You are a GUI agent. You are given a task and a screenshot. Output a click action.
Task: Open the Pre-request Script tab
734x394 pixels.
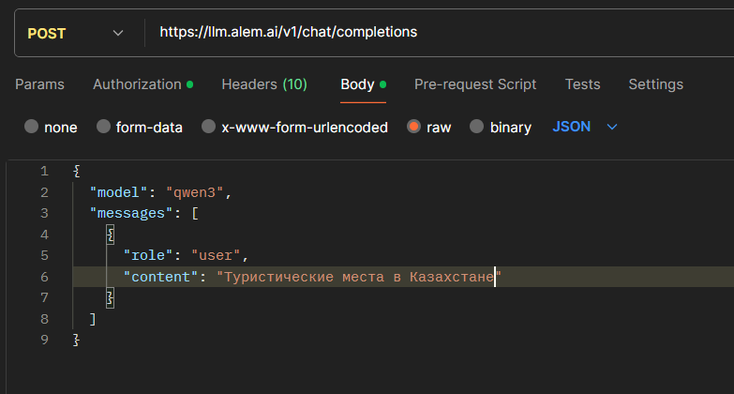pyautogui.click(x=475, y=84)
